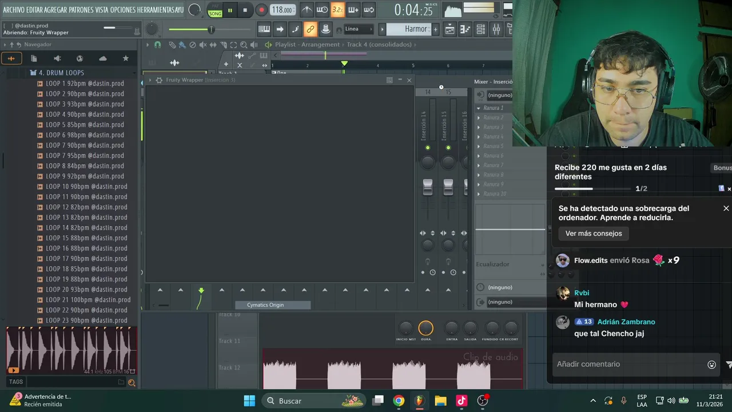Expand the Ranura 1 slot arrow
Screen dimensions: 732x412
479,108
